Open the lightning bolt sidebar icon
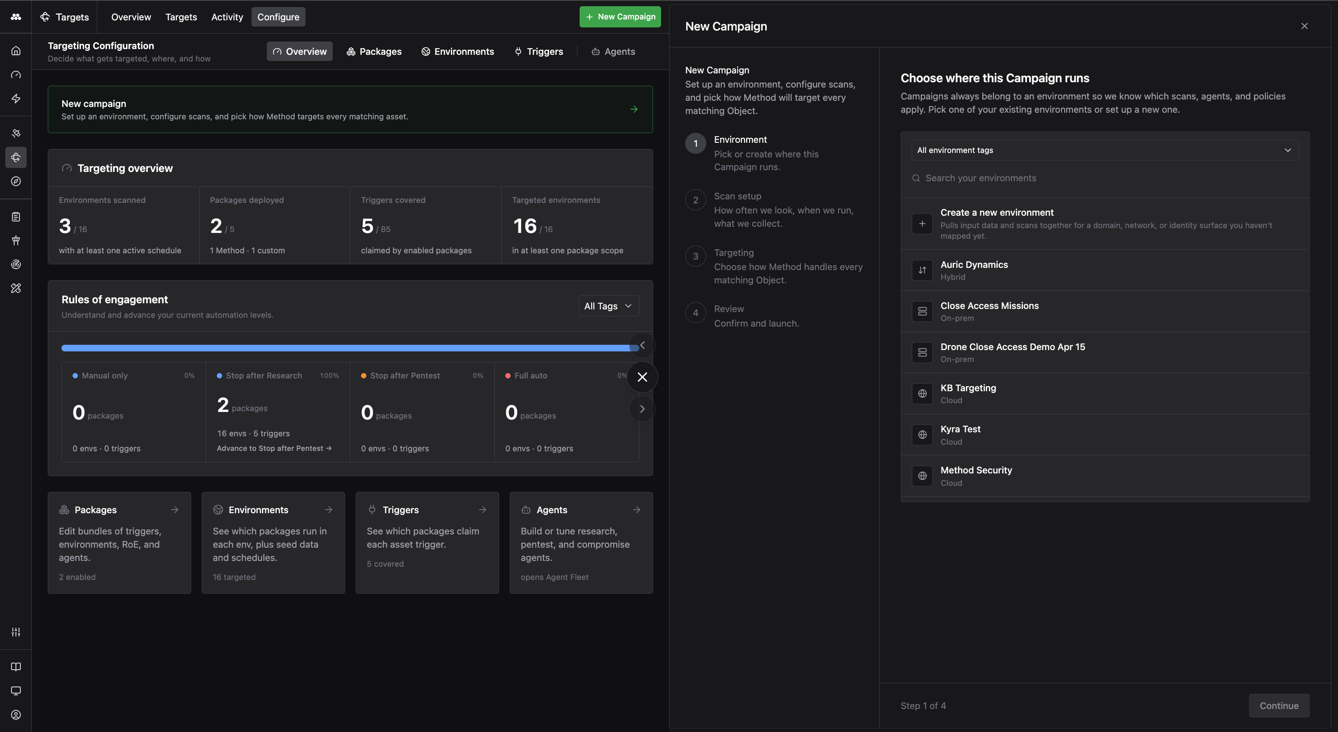The height and width of the screenshot is (732, 1338). coord(16,99)
